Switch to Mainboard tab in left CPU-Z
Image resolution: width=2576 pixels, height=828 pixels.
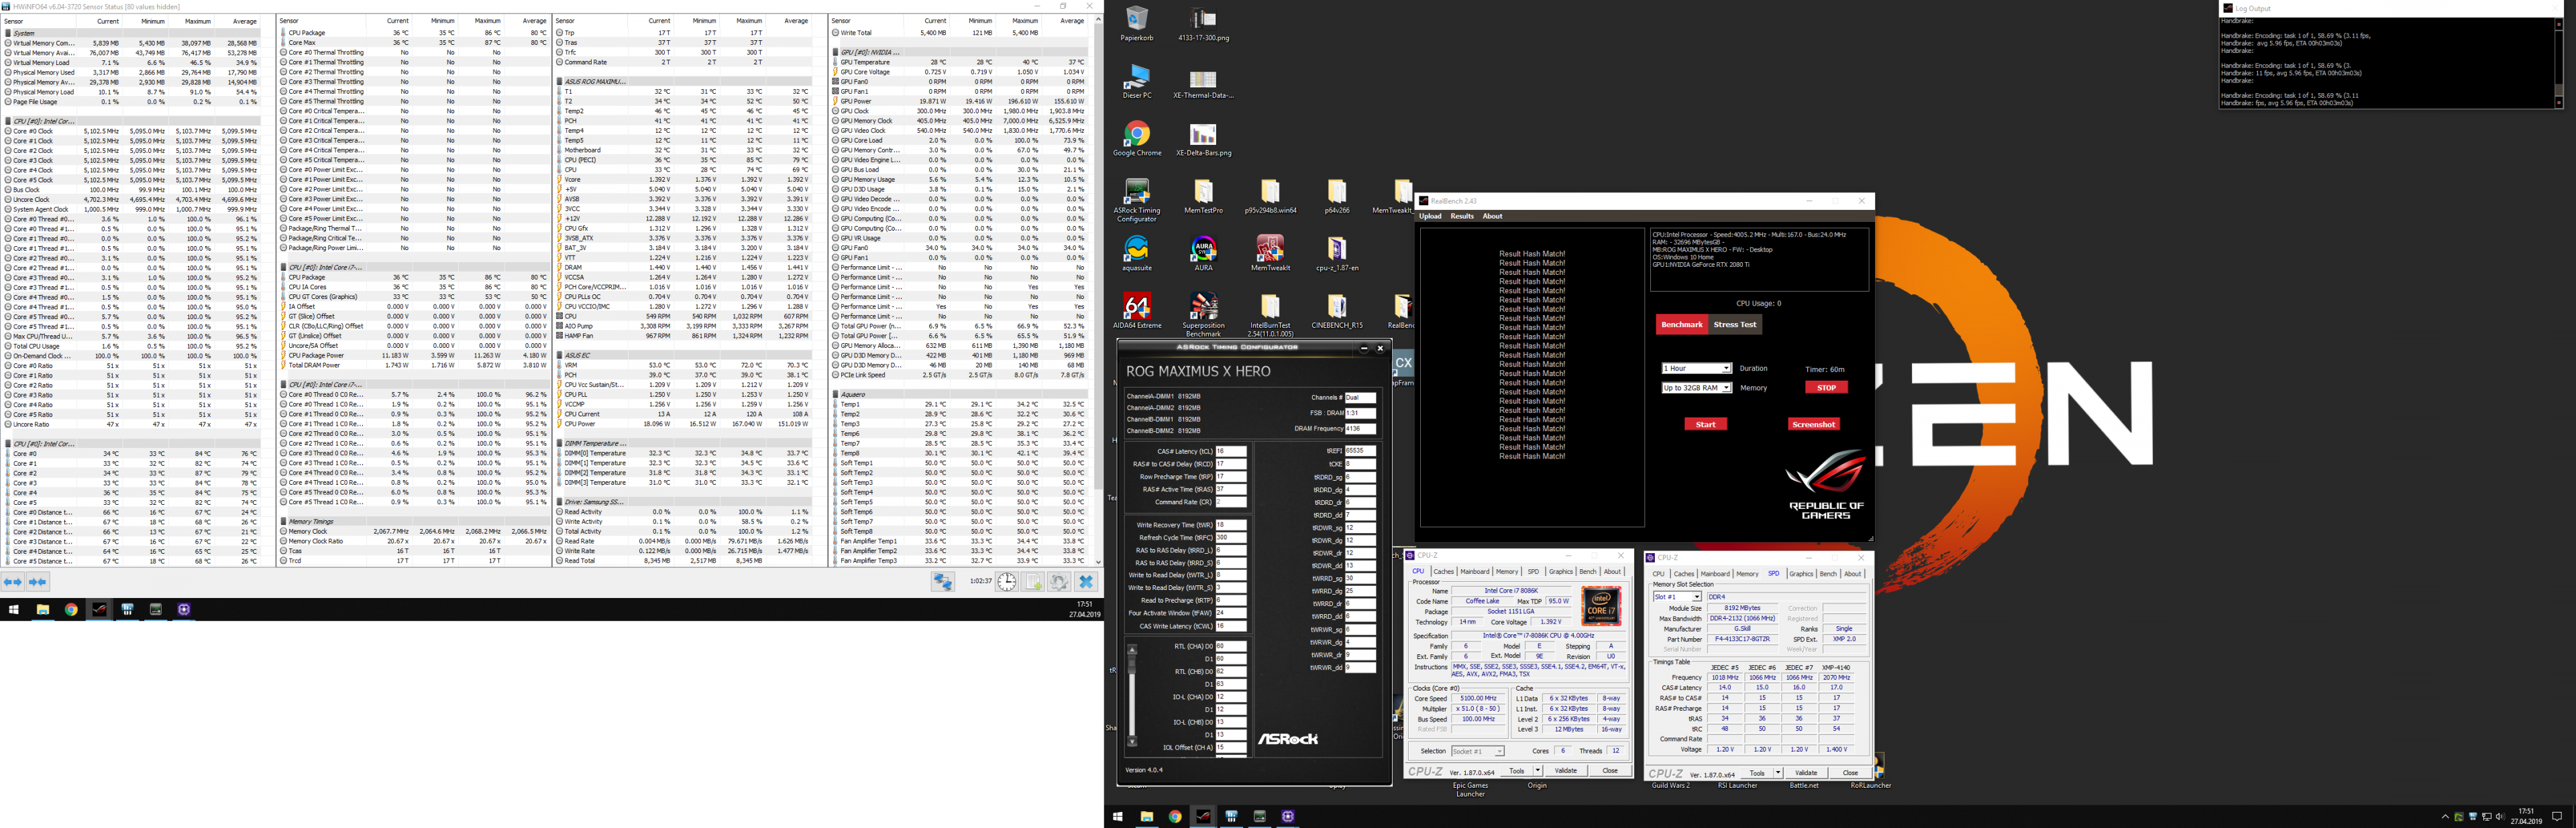pyautogui.click(x=1474, y=572)
